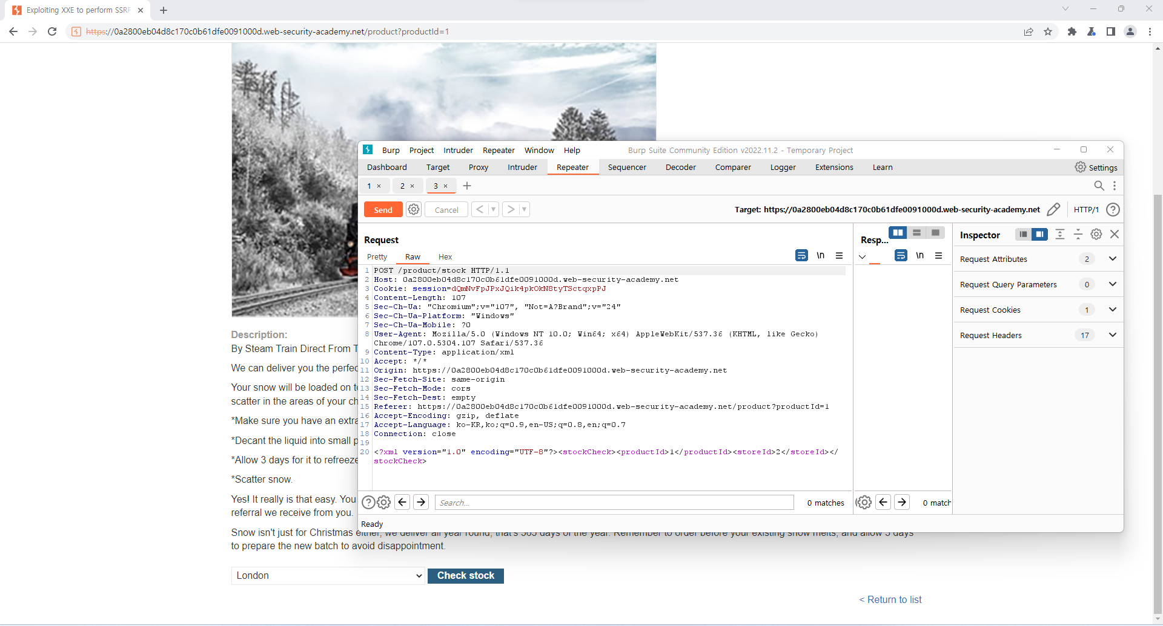Image resolution: width=1163 pixels, height=626 pixels.
Task: Send the request
Action: (383, 210)
